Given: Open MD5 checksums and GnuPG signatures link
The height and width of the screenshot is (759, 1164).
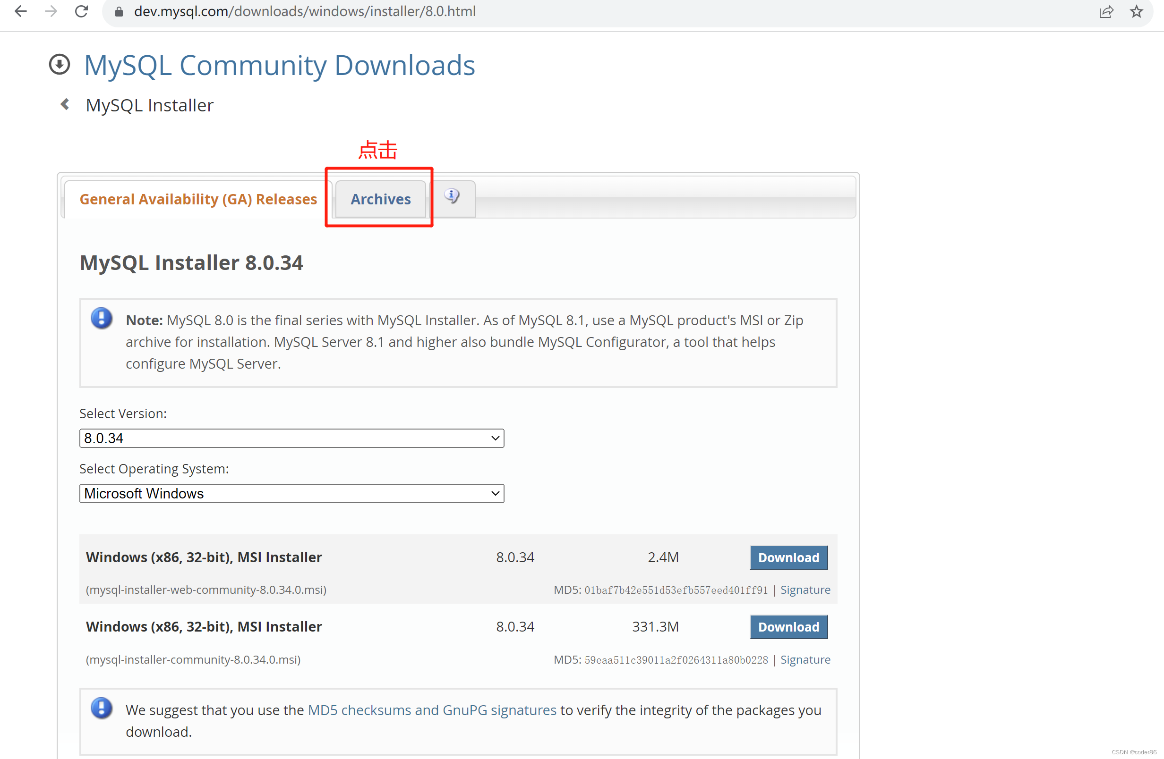Looking at the screenshot, I should pos(431,709).
